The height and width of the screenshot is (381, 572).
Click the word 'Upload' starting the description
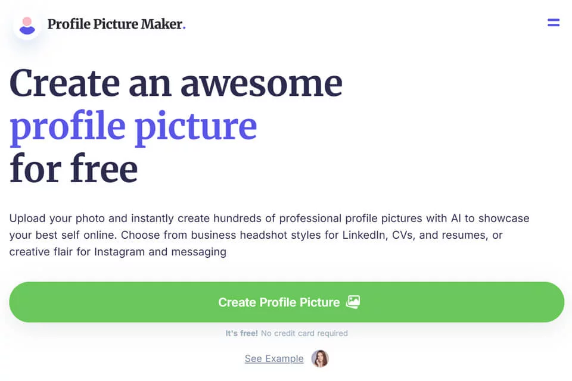(27, 218)
